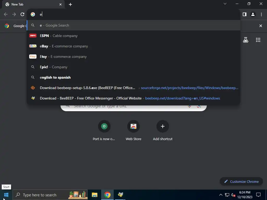Screen dimensions: 267x200
Task: Click the browser forward arrow
Action: click(x=14, y=14)
